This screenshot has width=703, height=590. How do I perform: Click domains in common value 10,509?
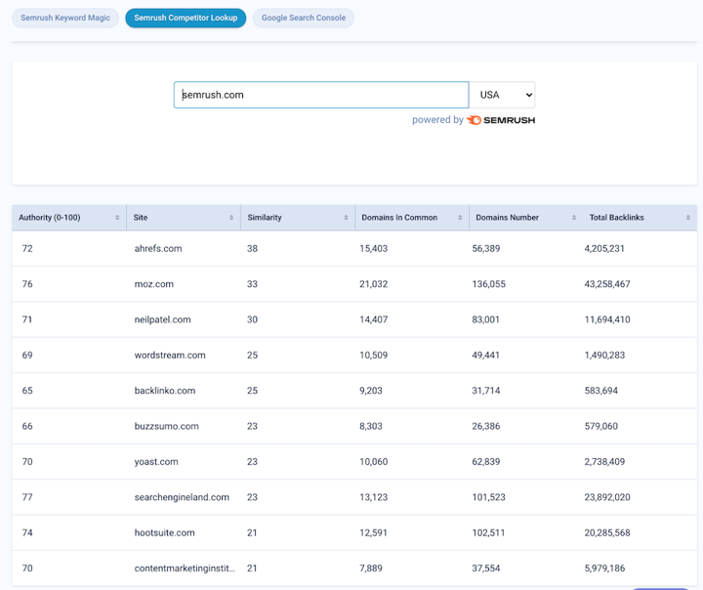click(x=373, y=355)
